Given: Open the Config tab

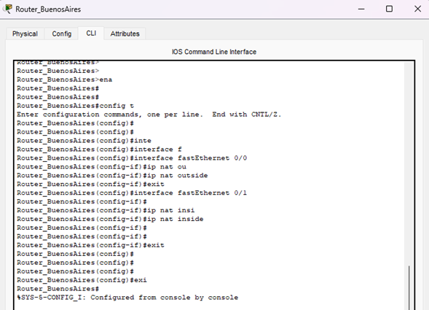Looking at the screenshot, I should coord(62,34).
